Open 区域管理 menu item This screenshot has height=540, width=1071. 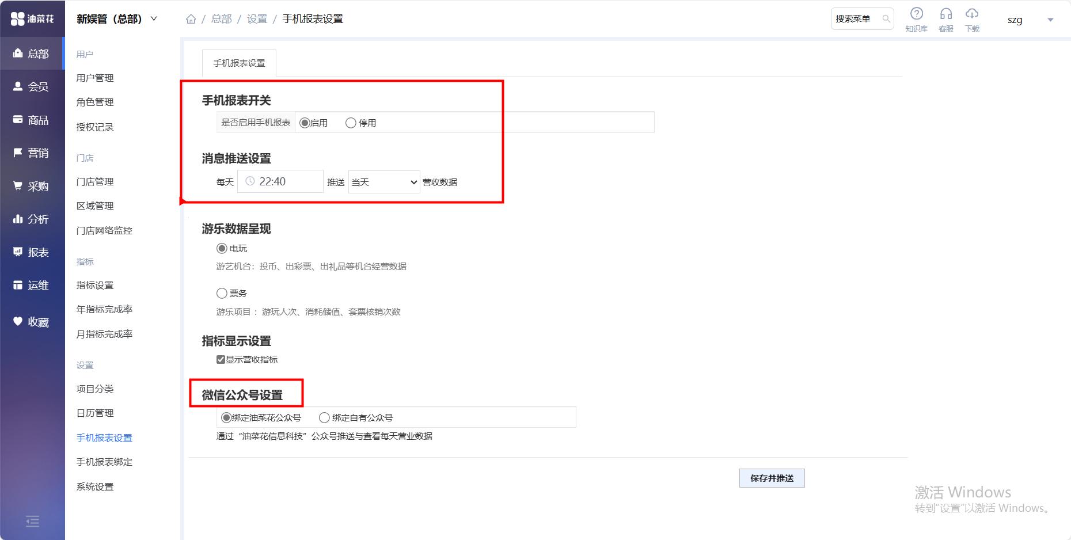(95, 206)
